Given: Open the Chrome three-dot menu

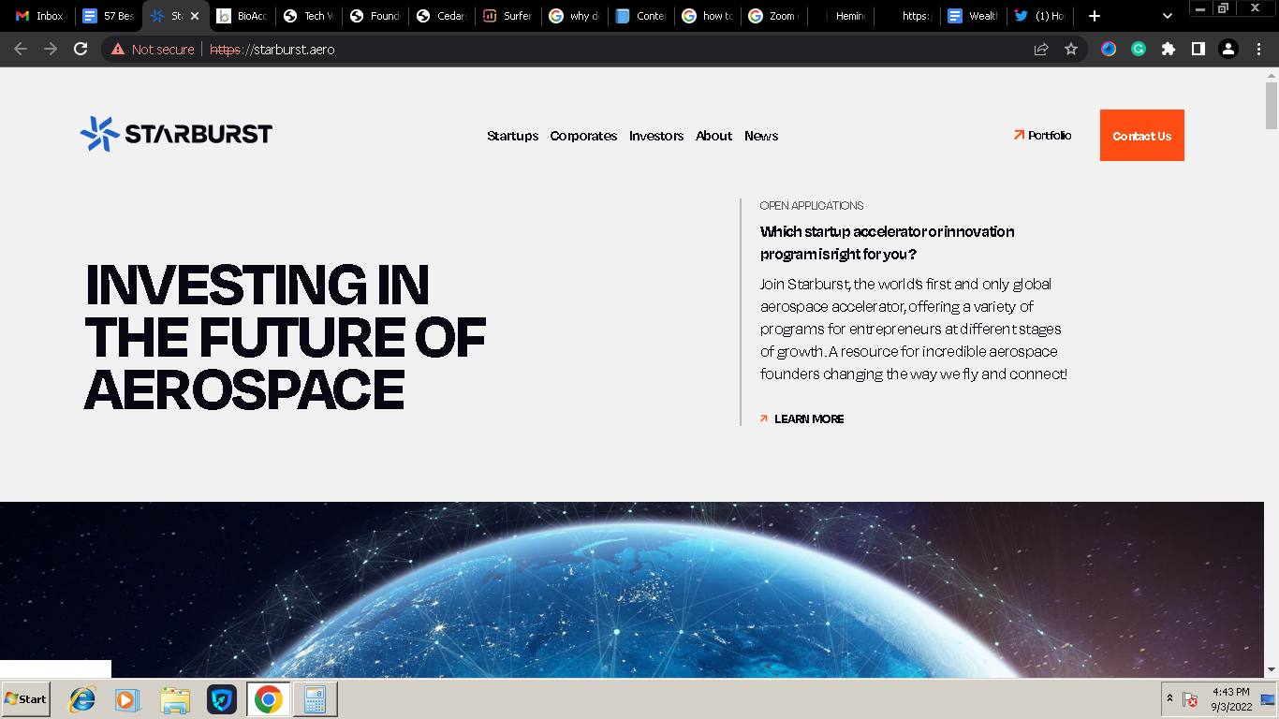Looking at the screenshot, I should click(1258, 50).
